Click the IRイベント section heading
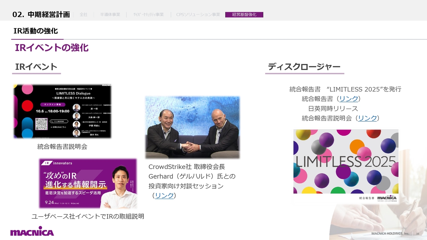Image resolution: width=427 pixels, height=240 pixels. click(36, 67)
